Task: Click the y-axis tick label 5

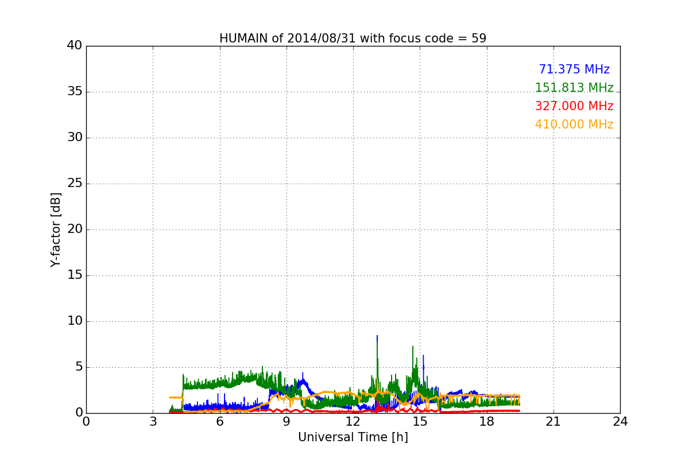Action: [x=78, y=367]
